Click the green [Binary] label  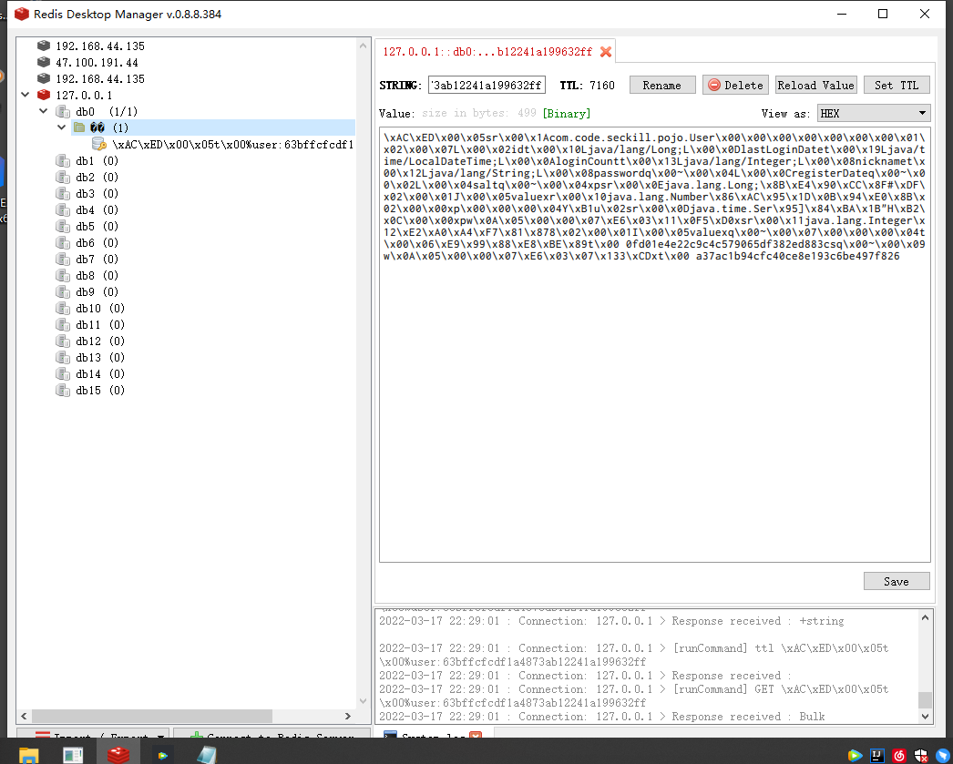(567, 113)
